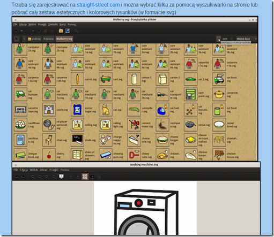Rotate image clockwise in viewer toolbar
Image resolution: width=274 pixels, height=237 pixels.
click(x=78, y=177)
